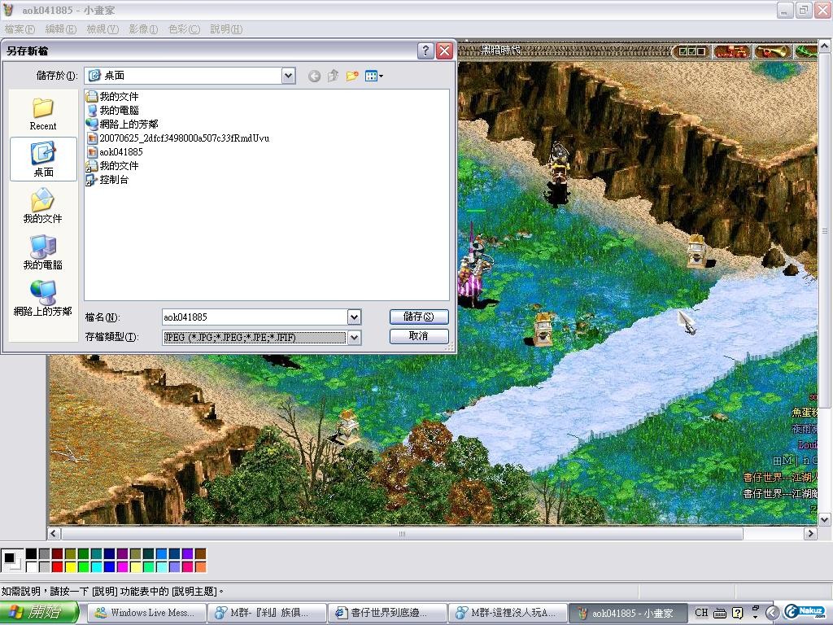Select file 20070625_2dfcf3498000a507c33fRmdUvu
This screenshot has height=625, width=833.
pos(178,138)
